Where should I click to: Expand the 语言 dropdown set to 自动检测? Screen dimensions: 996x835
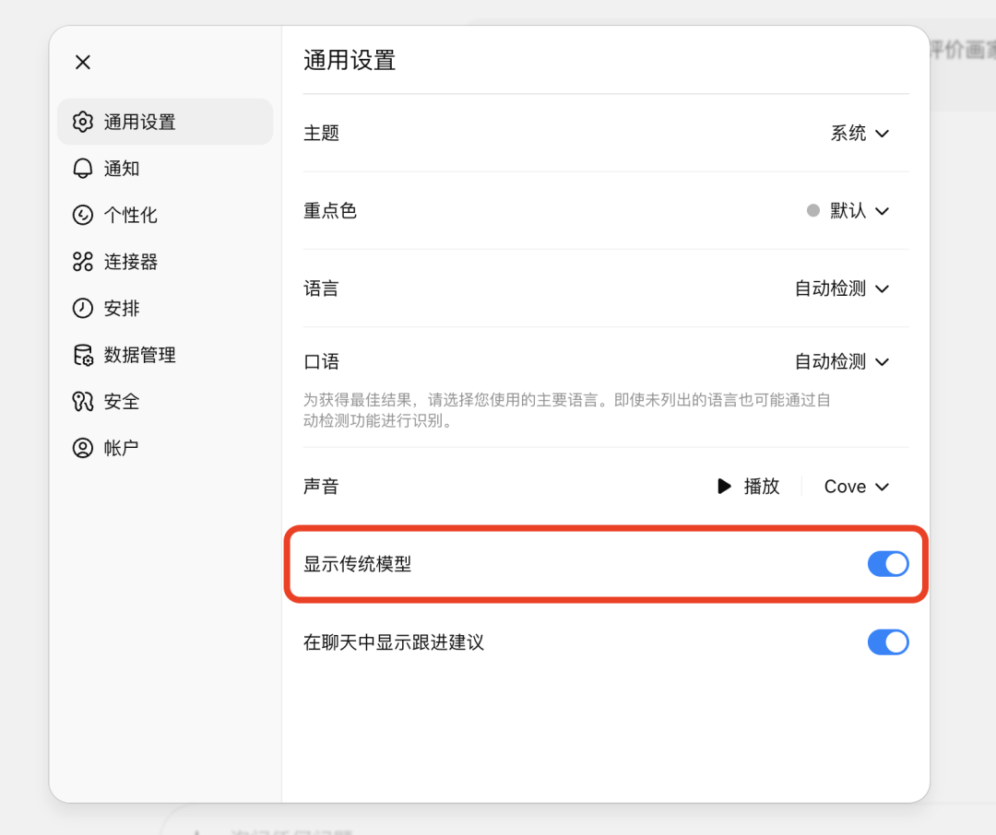tap(842, 288)
